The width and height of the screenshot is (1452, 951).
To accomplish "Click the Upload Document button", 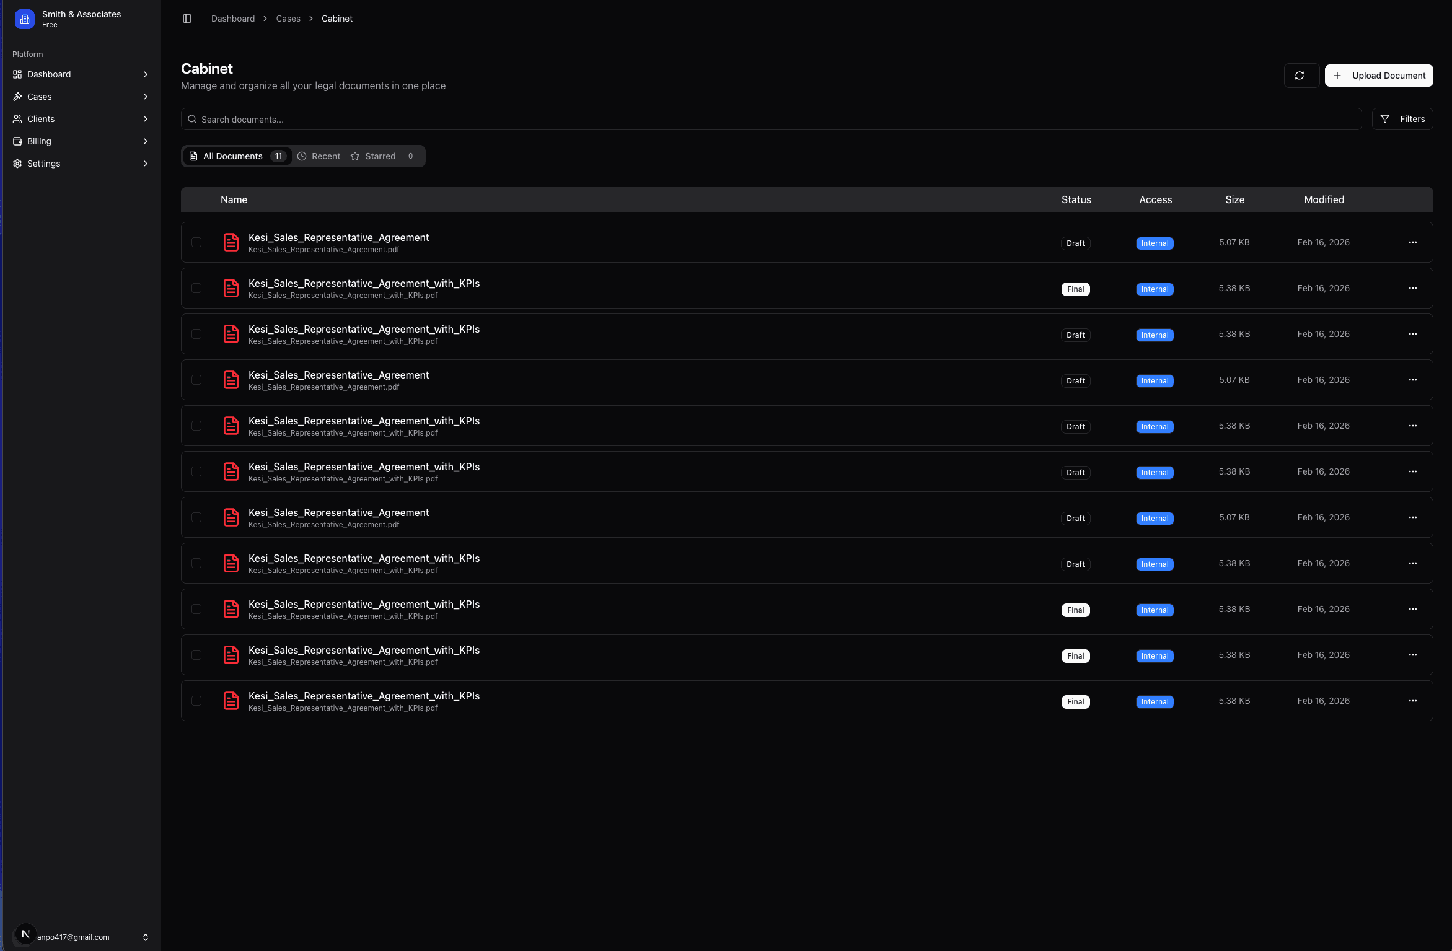I will click(1379, 76).
